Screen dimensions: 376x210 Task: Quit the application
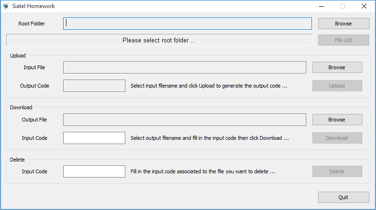coord(343,197)
